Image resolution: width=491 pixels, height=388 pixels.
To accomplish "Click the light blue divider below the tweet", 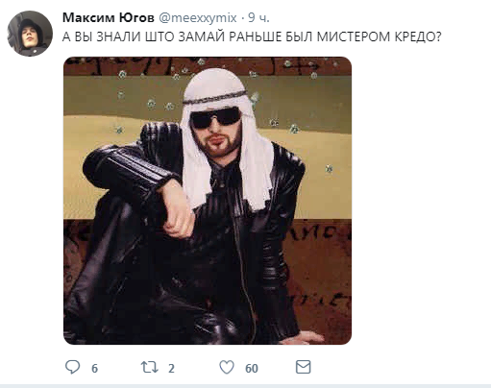I will tap(245, 386).
